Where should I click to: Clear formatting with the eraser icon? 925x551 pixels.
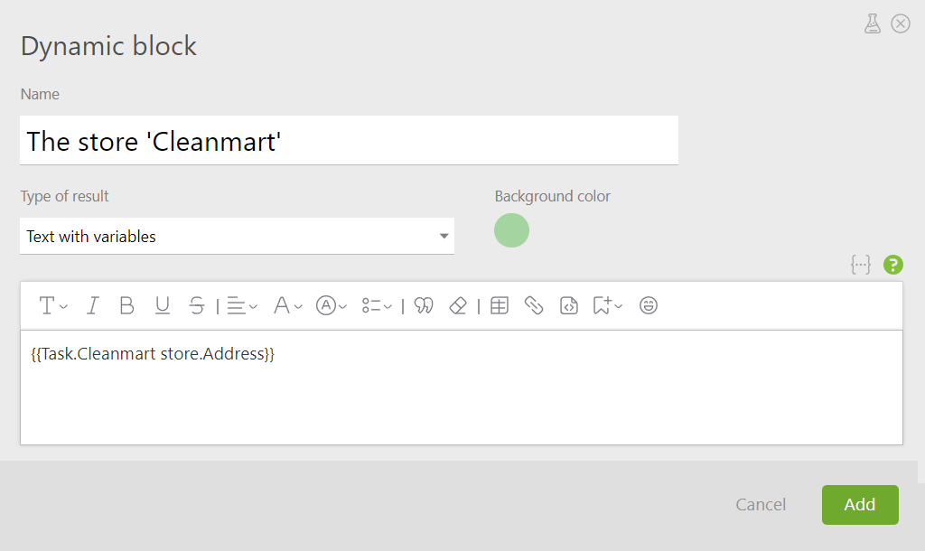[458, 305]
